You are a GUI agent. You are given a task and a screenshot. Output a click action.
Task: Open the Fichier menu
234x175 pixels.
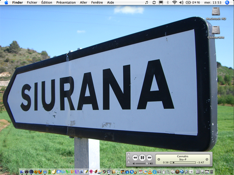(32, 2)
